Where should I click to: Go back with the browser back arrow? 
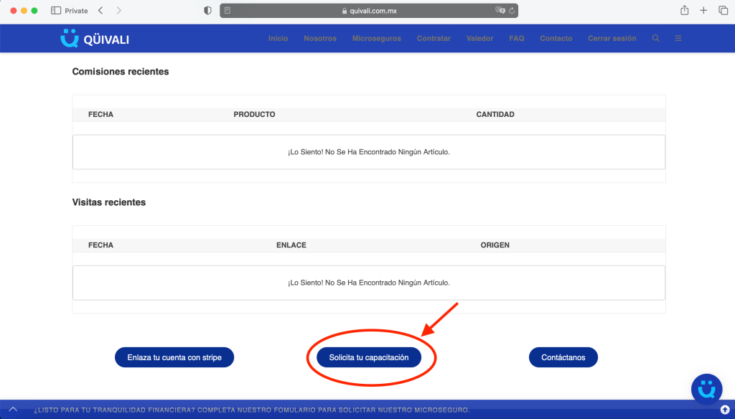click(x=100, y=10)
